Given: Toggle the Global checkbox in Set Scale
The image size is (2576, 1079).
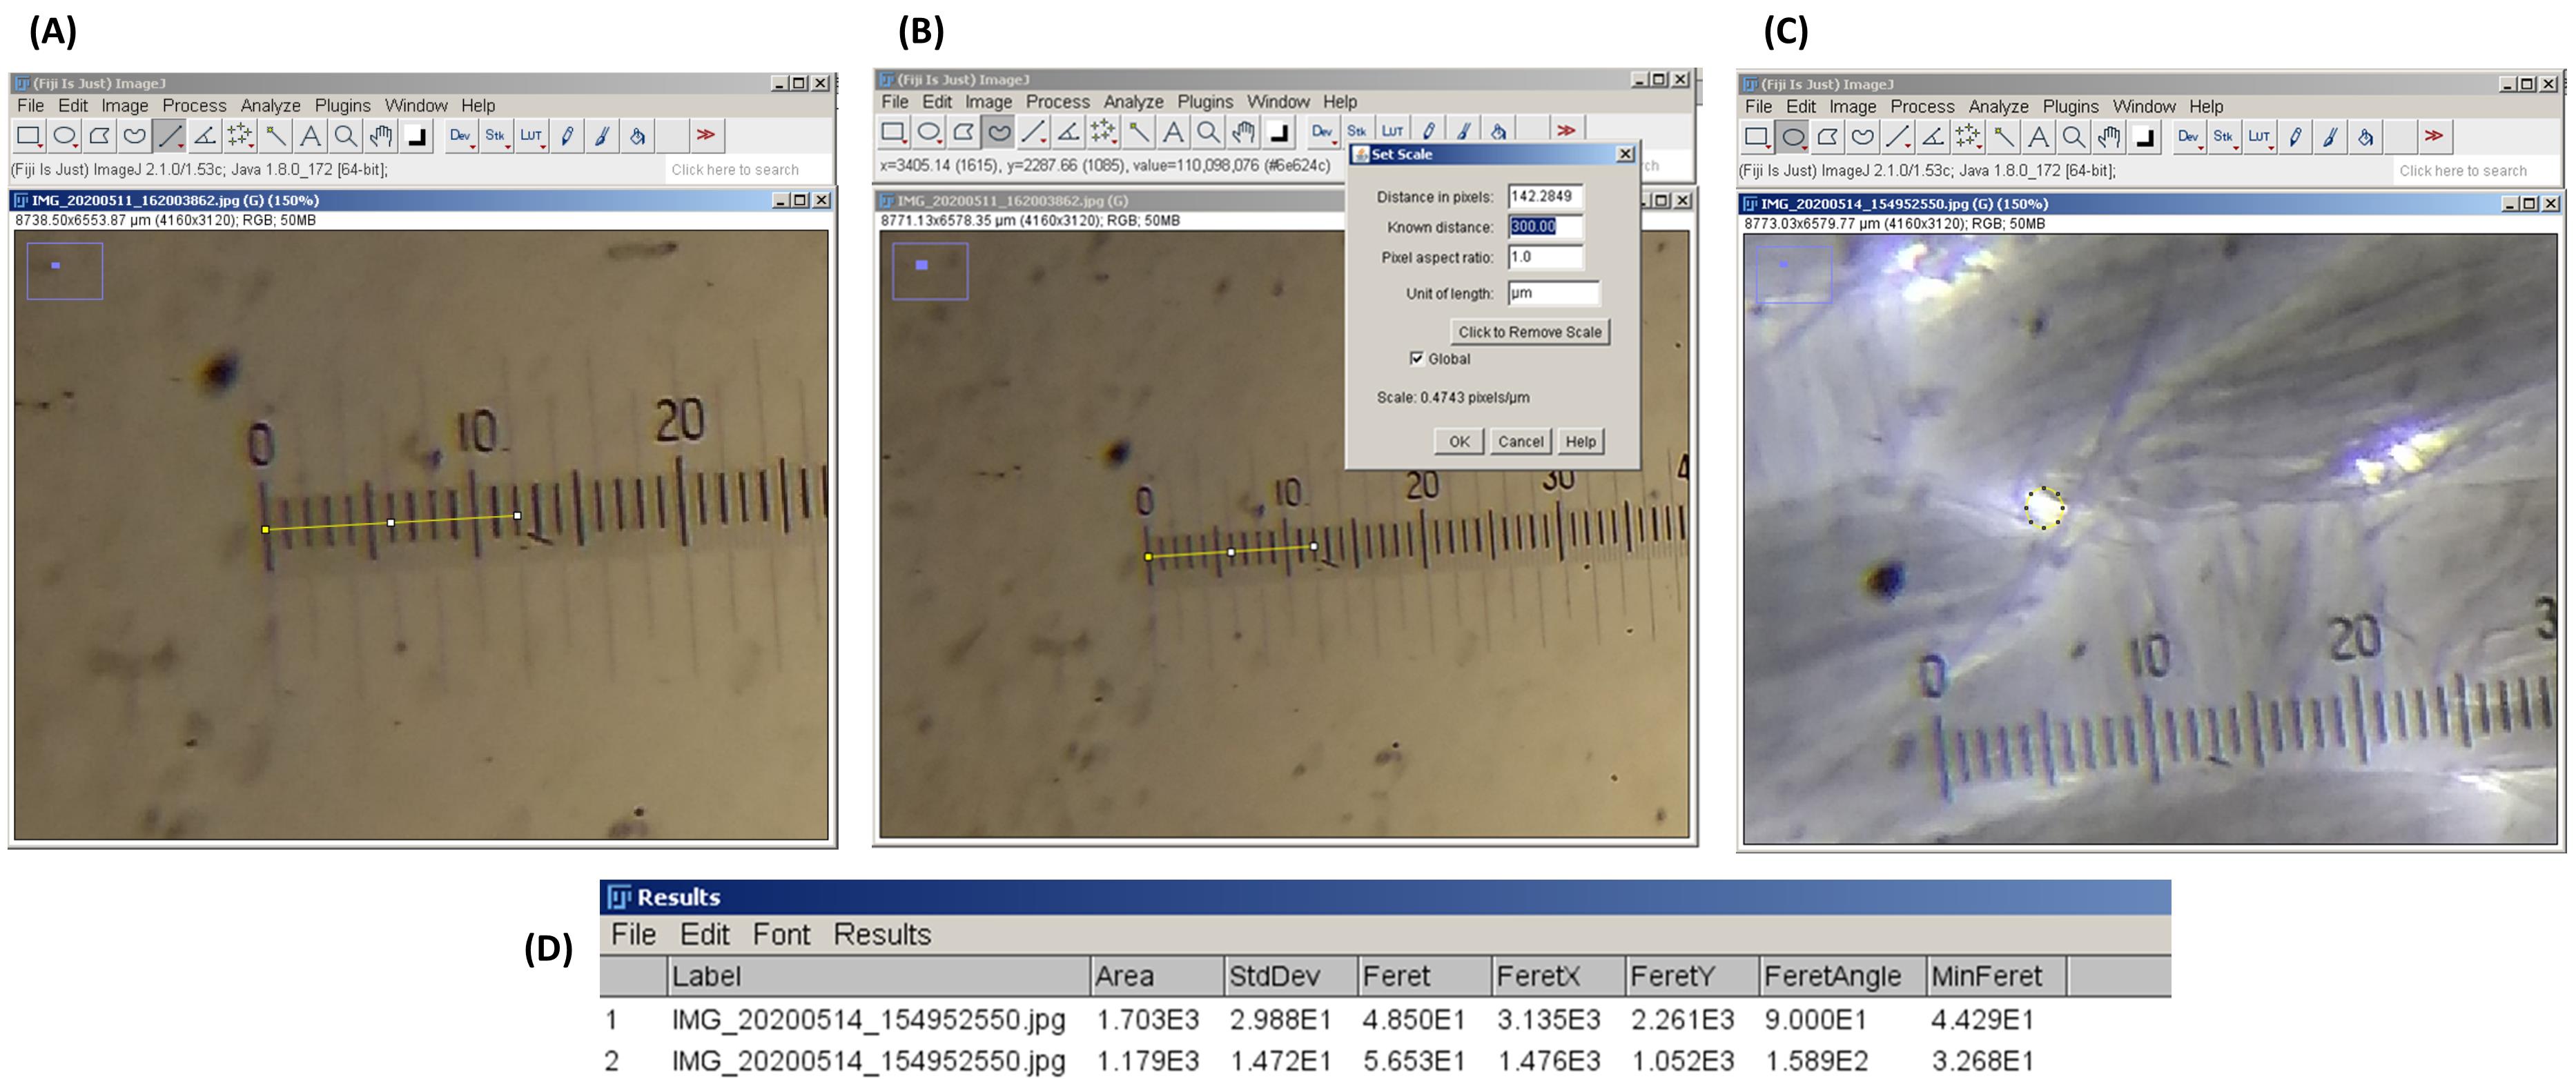Looking at the screenshot, I should (x=1416, y=359).
